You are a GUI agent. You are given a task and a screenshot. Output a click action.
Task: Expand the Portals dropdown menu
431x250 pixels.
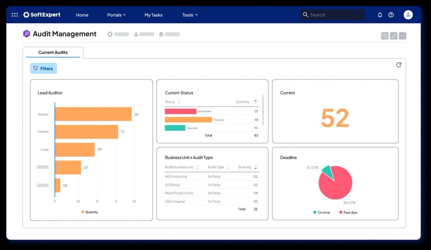pyautogui.click(x=116, y=15)
